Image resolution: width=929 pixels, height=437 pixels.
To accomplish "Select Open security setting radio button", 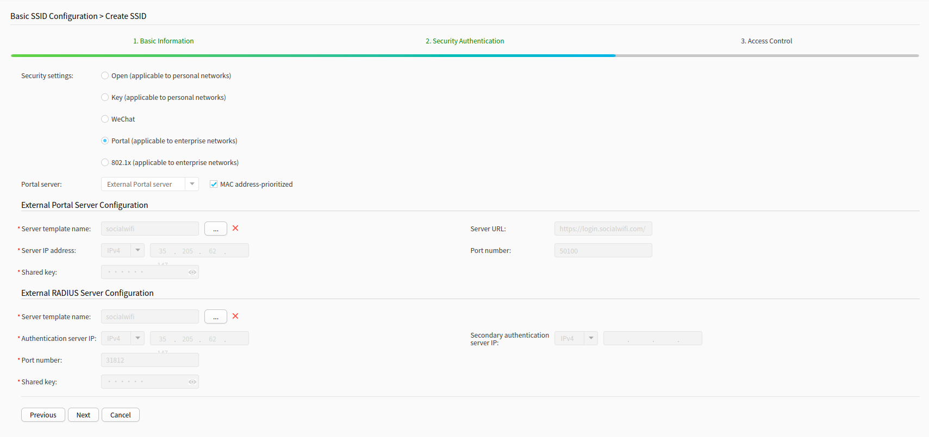I will [105, 76].
